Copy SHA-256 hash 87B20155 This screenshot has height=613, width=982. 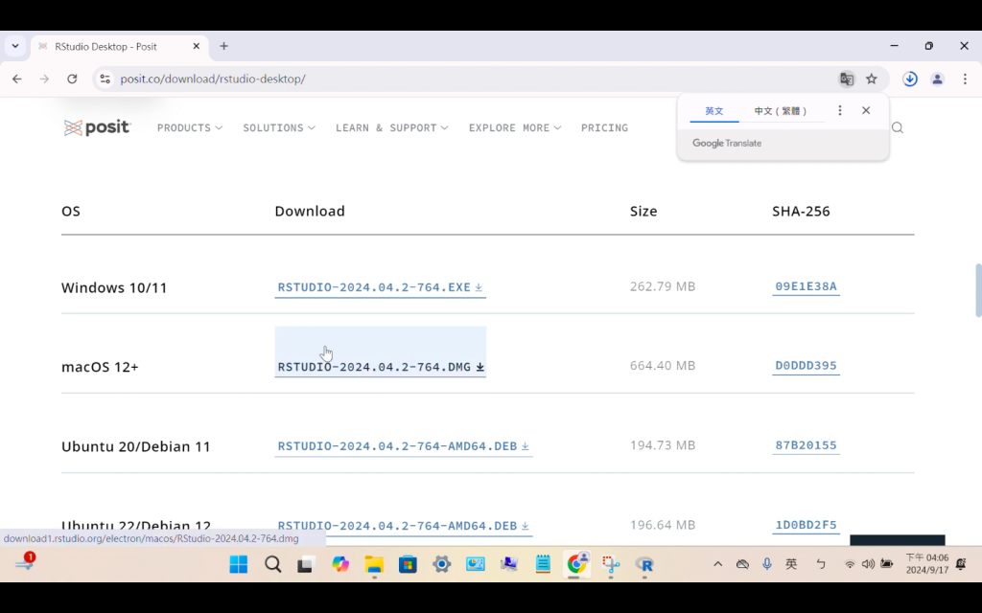coord(806,445)
